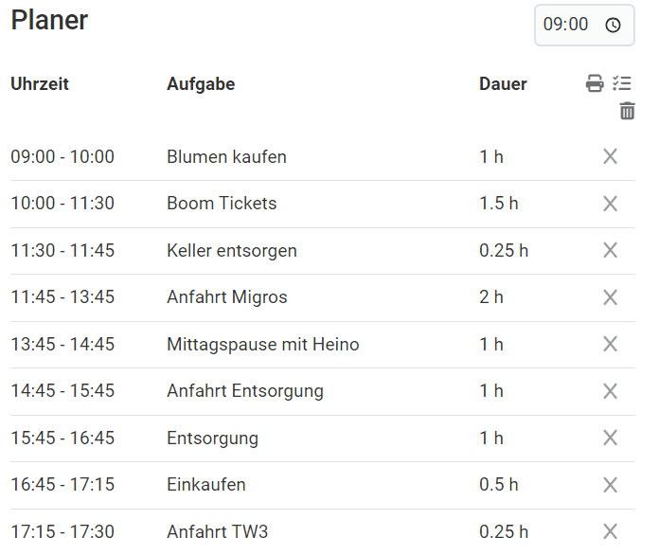This screenshot has height=555, width=659.
Task: Delete the Anfahrt Migros task
Action: click(x=611, y=297)
